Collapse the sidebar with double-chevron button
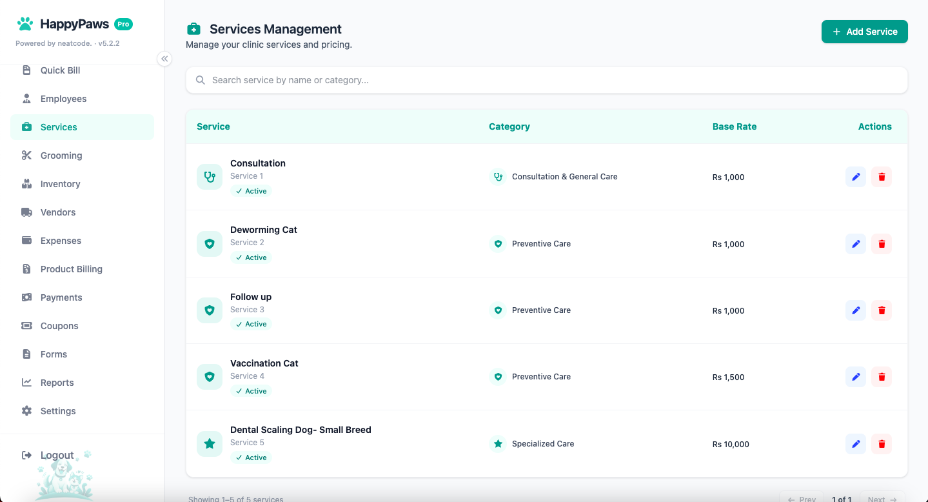 pos(164,59)
